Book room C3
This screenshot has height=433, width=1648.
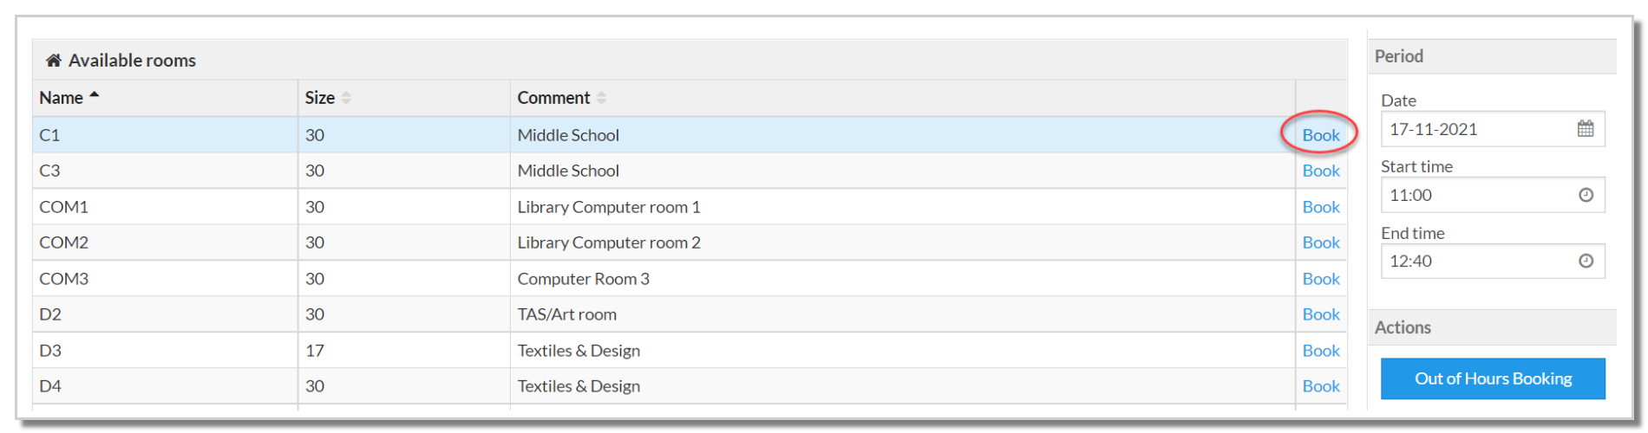point(1320,171)
